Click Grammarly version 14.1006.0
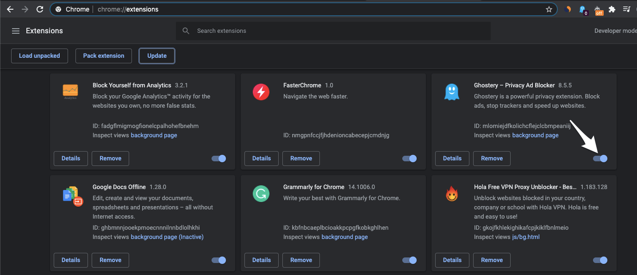Image resolution: width=637 pixels, height=275 pixels. pos(362,187)
